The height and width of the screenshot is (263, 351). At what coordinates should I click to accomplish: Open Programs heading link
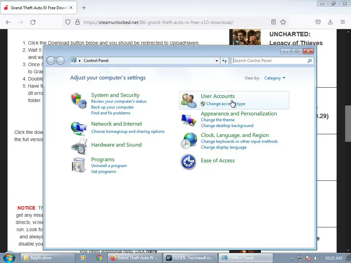pyautogui.click(x=103, y=160)
